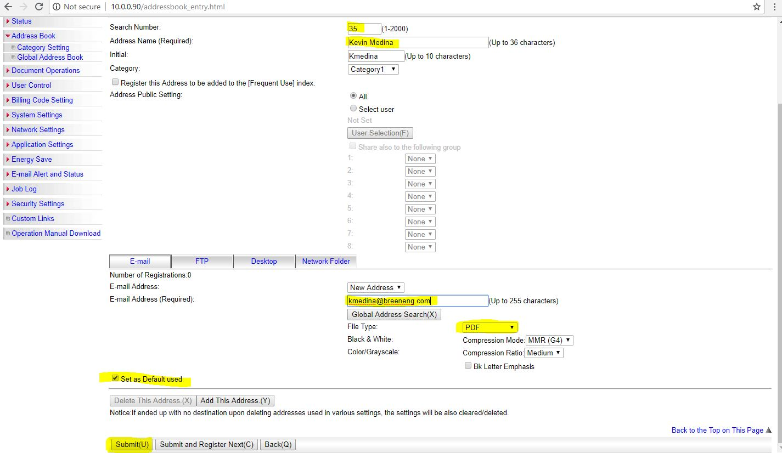The image size is (782, 453).
Task: Click the browser bookmark star icon
Action: pyautogui.click(x=758, y=7)
